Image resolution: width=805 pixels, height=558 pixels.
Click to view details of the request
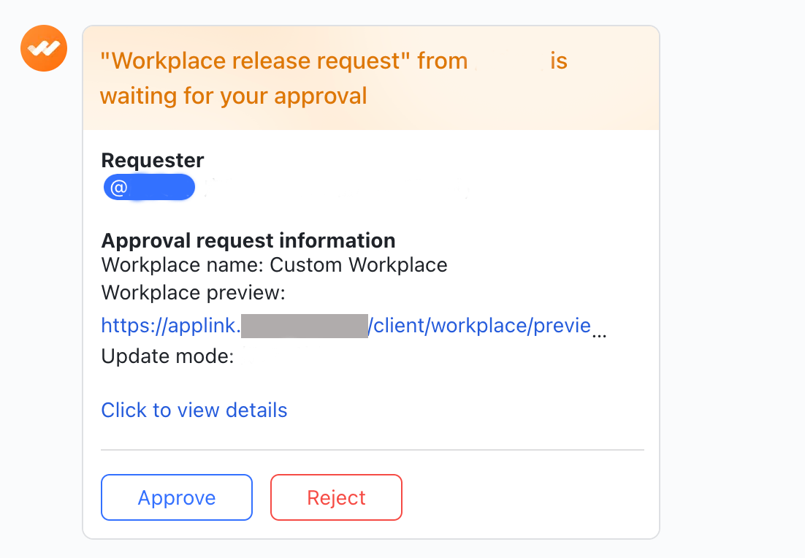coord(194,410)
